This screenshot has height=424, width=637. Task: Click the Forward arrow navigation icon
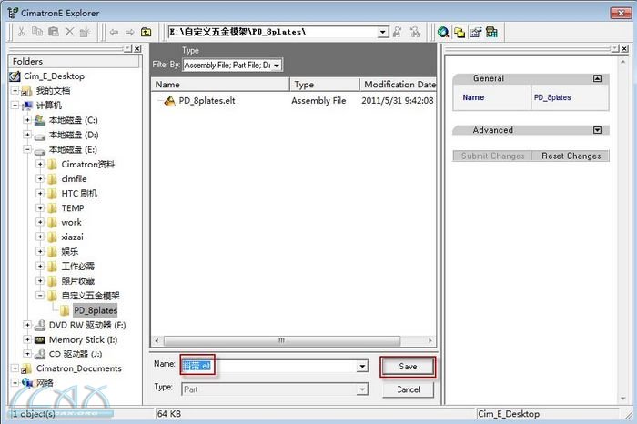(x=129, y=32)
